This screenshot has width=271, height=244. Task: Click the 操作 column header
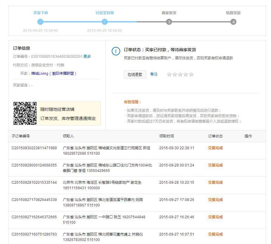pyautogui.click(x=248, y=136)
